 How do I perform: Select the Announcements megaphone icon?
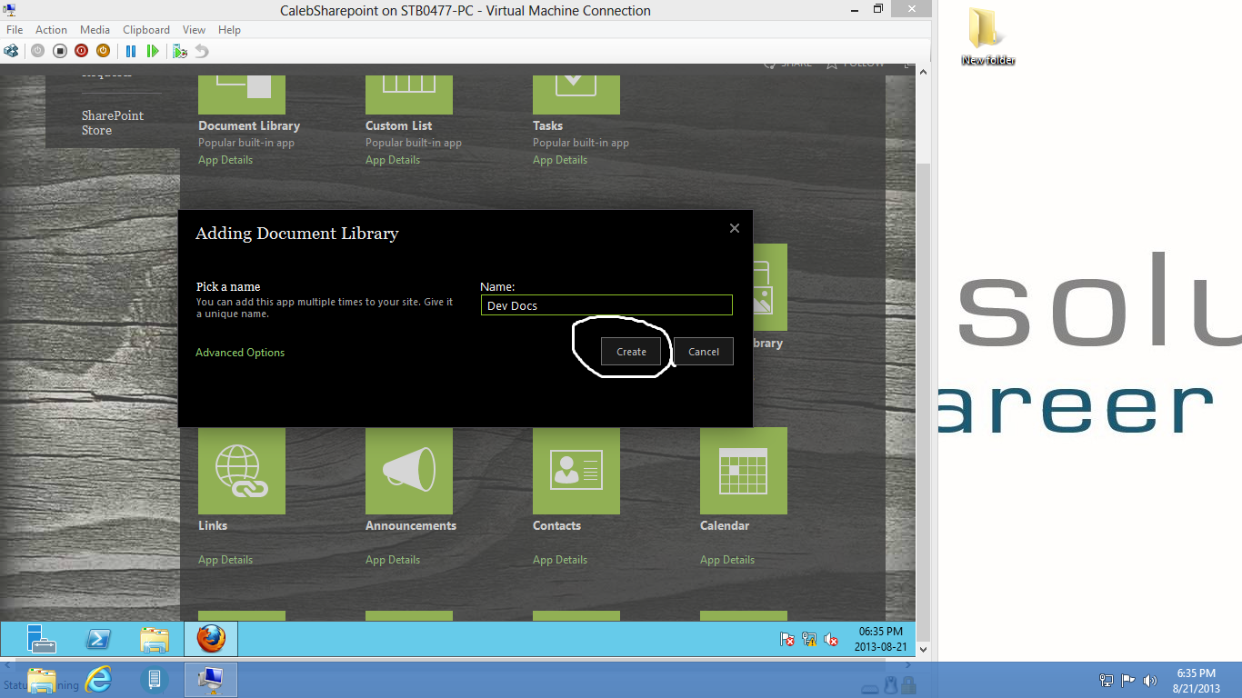(409, 471)
